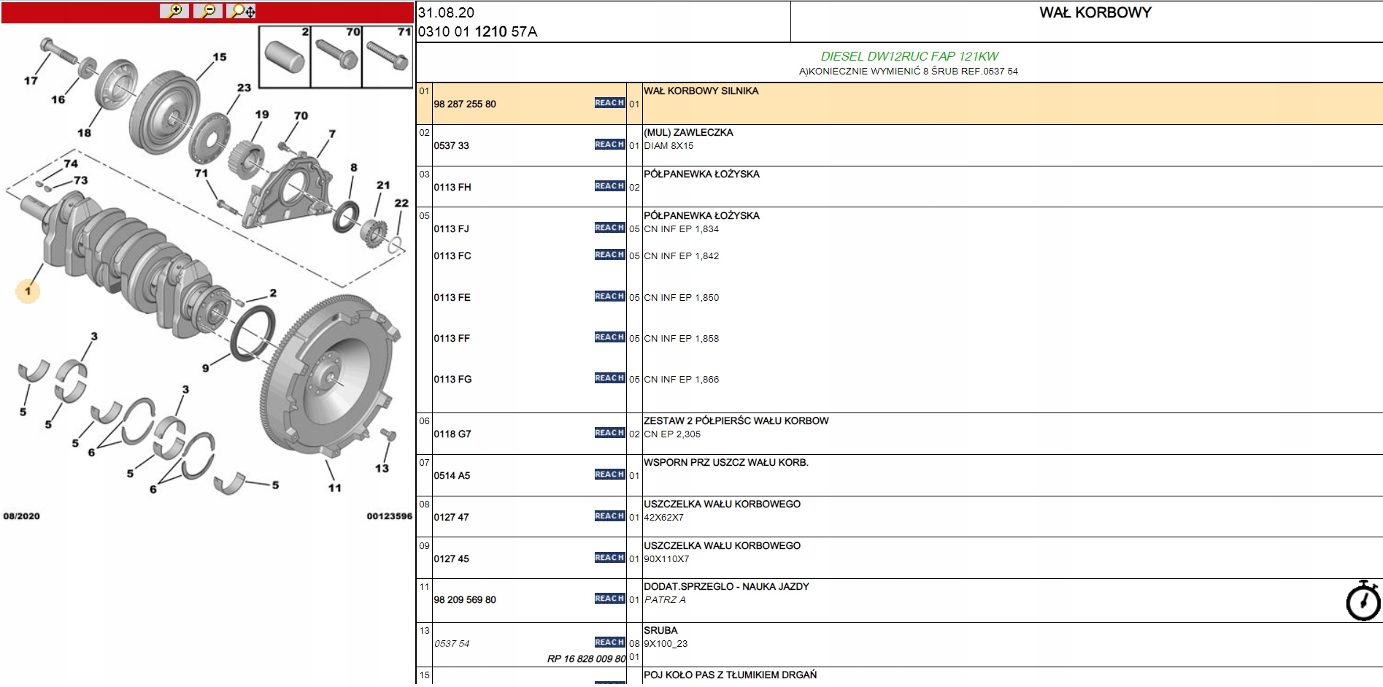This screenshot has width=1383, height=687.
Task: Click callout 9 for the rear seal
Action: click(x=206, y=369)
